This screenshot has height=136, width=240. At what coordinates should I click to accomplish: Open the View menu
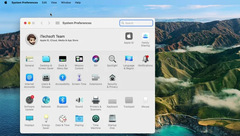tap(54, 3)
